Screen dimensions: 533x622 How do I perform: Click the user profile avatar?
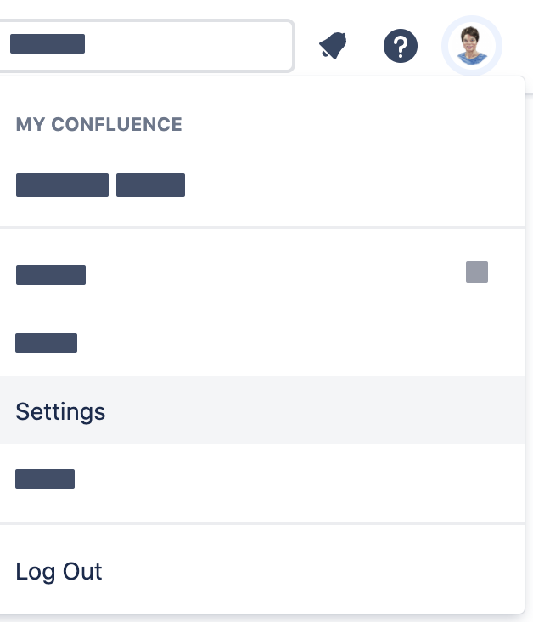(x=472, y=45)
